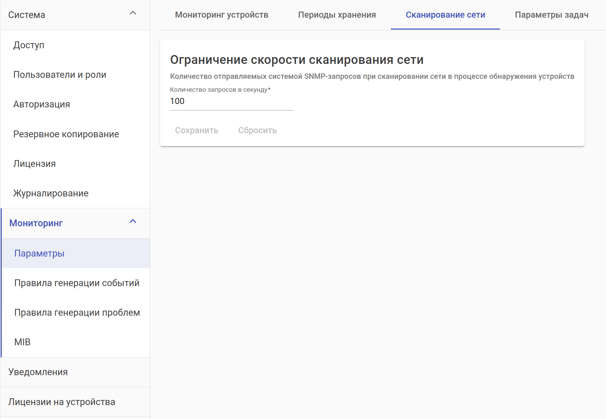Open the Лицензии на устройства section
This screenshot has width=606, height=419.
click(x=62, y=402)
